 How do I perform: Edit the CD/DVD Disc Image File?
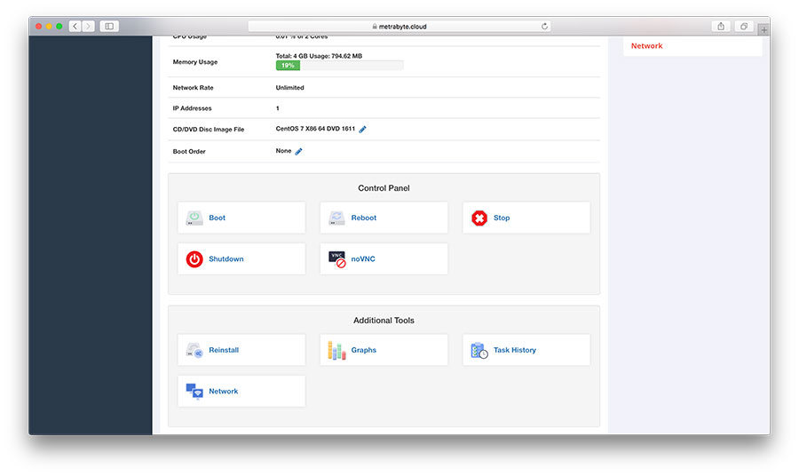363,130
